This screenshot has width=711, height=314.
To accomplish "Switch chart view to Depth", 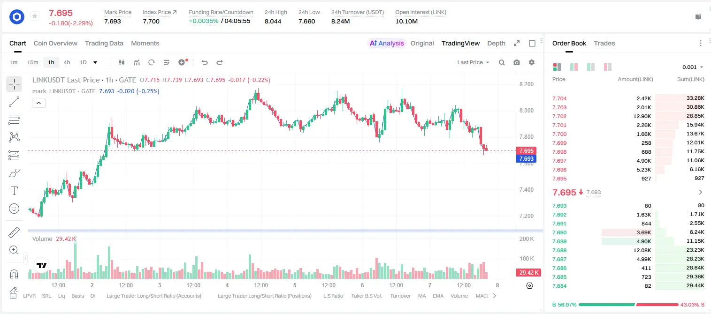I will point(496,43).
